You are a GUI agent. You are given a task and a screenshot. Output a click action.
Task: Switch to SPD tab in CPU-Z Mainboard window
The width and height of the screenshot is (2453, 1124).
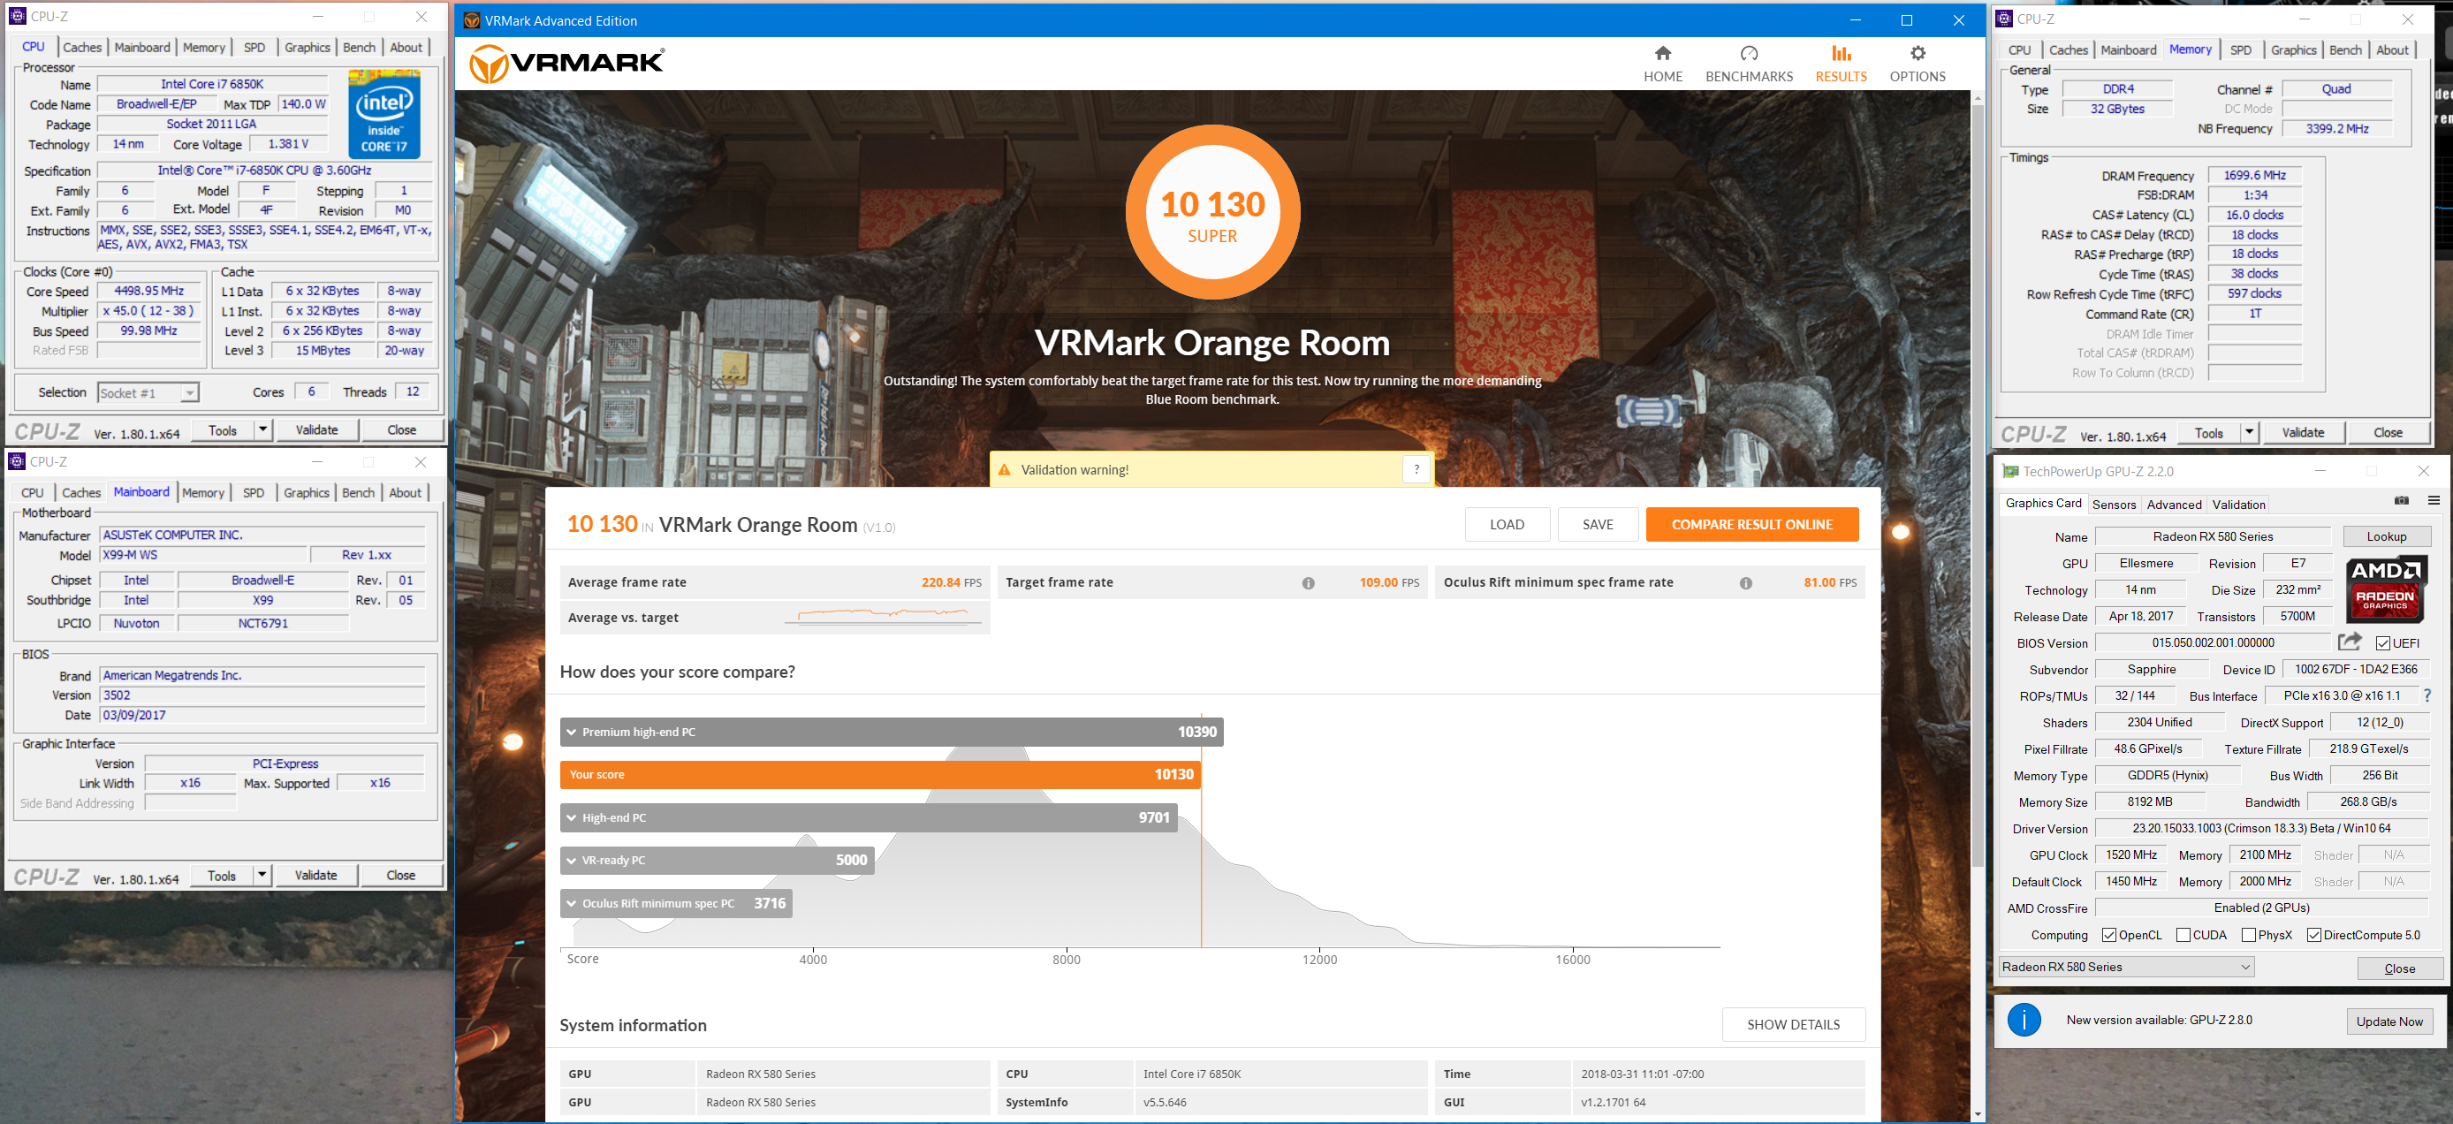(254, 492)
